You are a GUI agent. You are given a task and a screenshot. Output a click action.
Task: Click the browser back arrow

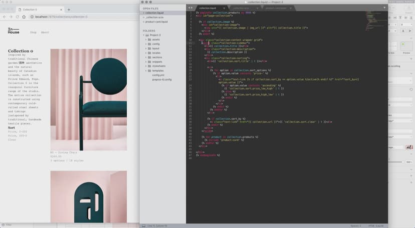4,17
